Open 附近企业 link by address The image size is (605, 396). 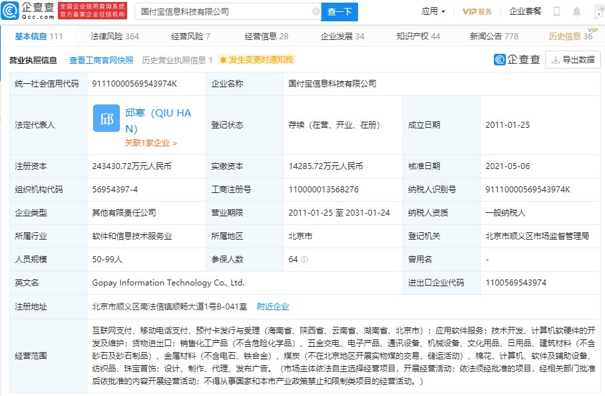click(x=273, y=307)
